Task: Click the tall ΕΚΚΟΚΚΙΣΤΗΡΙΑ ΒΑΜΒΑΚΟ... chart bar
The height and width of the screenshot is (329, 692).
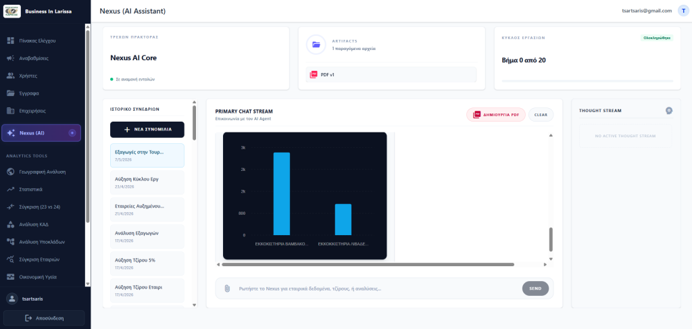Action: tap(282, 194)
